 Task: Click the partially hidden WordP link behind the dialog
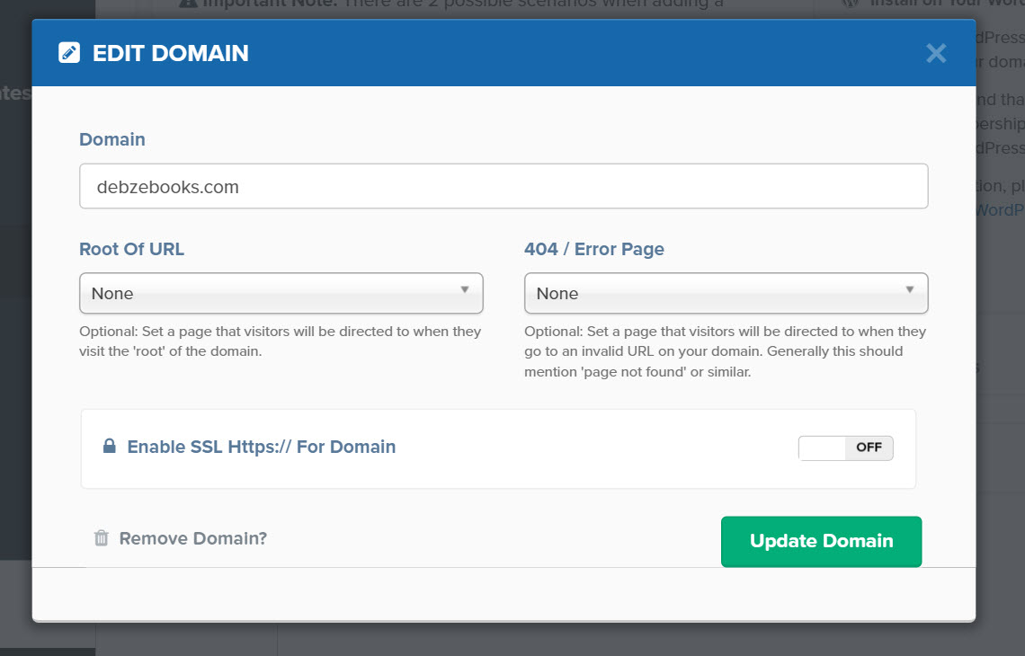pos(1000,209)
